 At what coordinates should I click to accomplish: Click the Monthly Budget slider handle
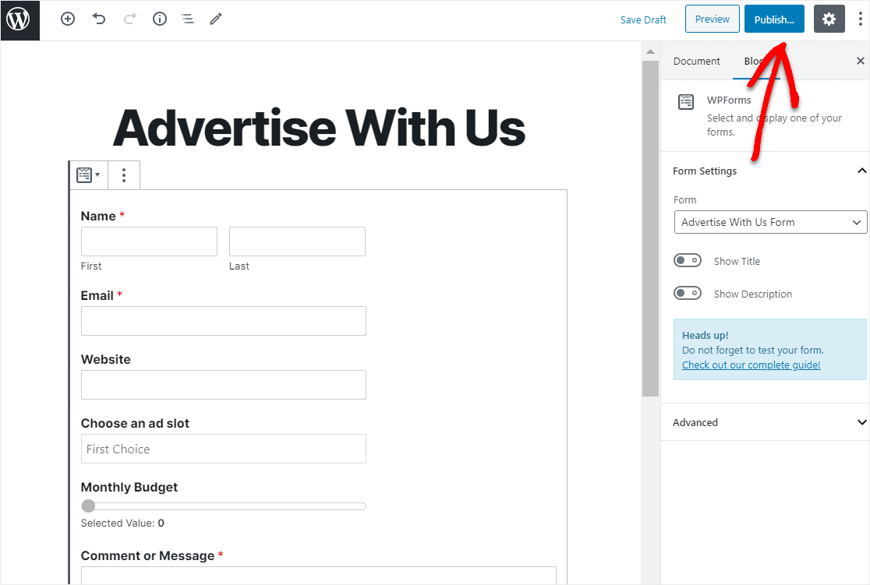coord(88,506)
